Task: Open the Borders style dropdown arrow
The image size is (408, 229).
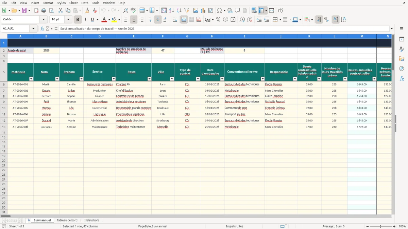Action: 280,20
